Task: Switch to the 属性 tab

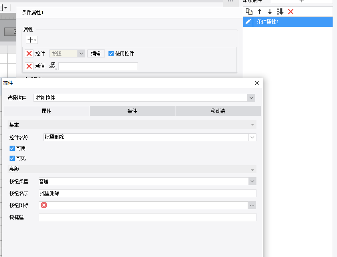Action: pos(47,111)
